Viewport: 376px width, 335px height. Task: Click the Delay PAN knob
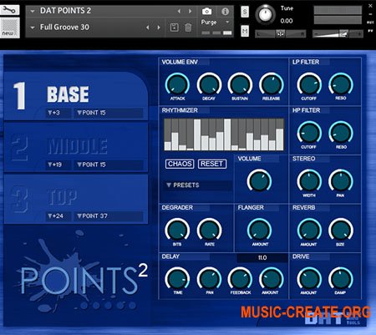pos(210,279)
